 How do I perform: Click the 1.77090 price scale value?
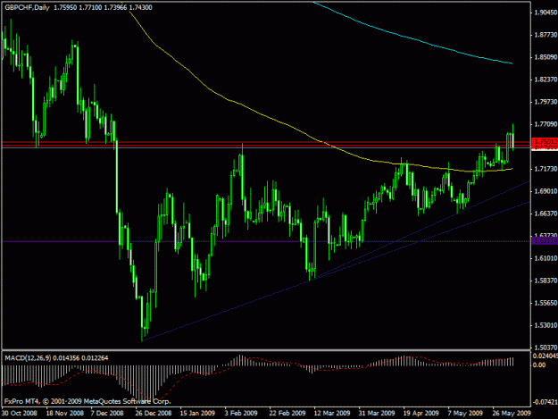pyautogui.click(x=546, y=124)
